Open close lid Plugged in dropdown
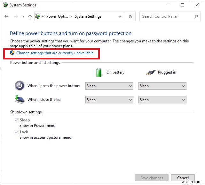The height and width of the screenshot is (185, 205). (162, 100)
